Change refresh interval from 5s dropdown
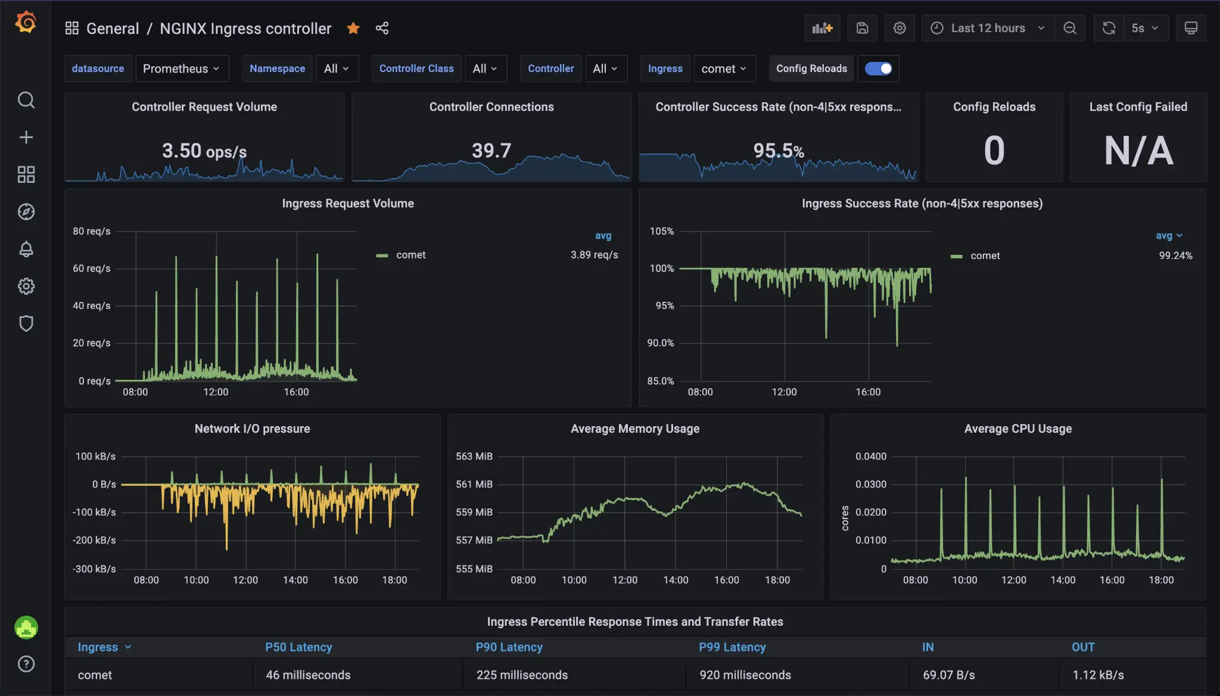The width and height of the screenshot is (1220, 696). click(x=1145, y=27)
